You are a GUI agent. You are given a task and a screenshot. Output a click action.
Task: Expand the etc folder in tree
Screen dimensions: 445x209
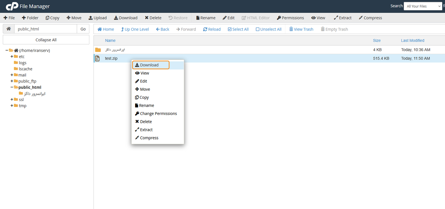(x=12, y=57)
